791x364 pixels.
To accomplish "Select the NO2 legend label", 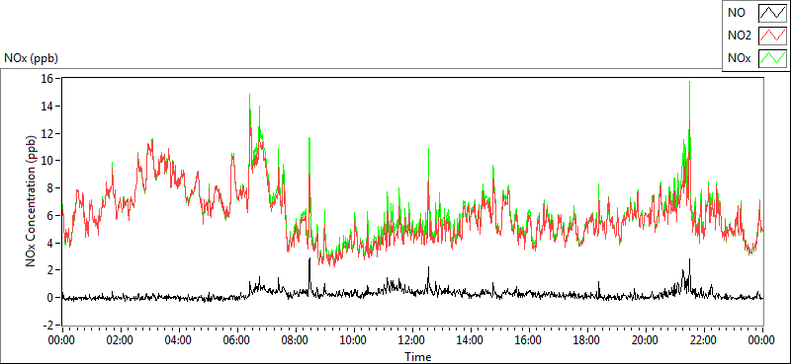I will pyautogui.click(x=740, y=36).
